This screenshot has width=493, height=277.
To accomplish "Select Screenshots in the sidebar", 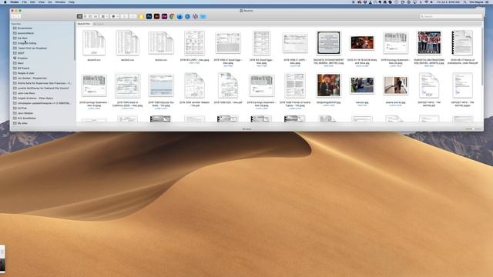I will pos(25,28).
